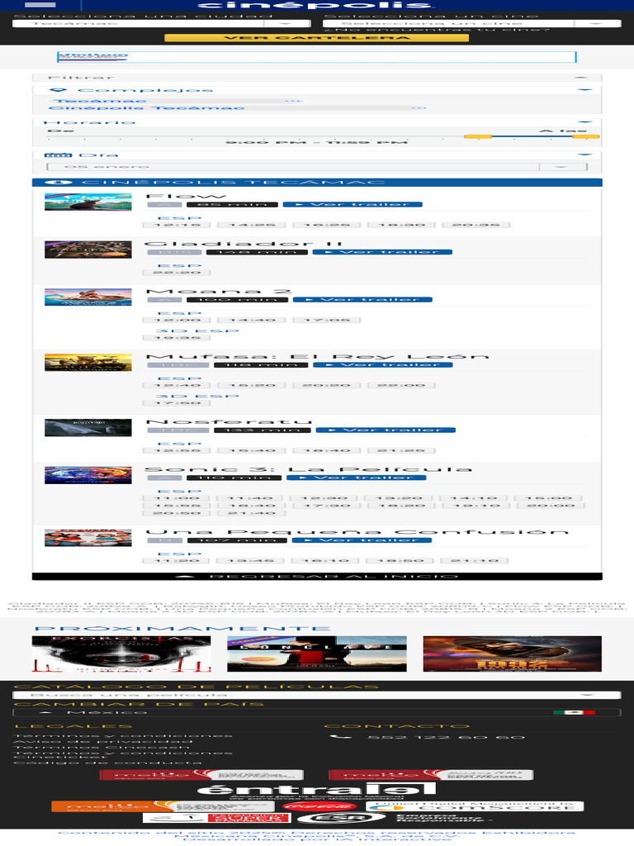Play the Gladiador II trailer

[x=382, y=252]
